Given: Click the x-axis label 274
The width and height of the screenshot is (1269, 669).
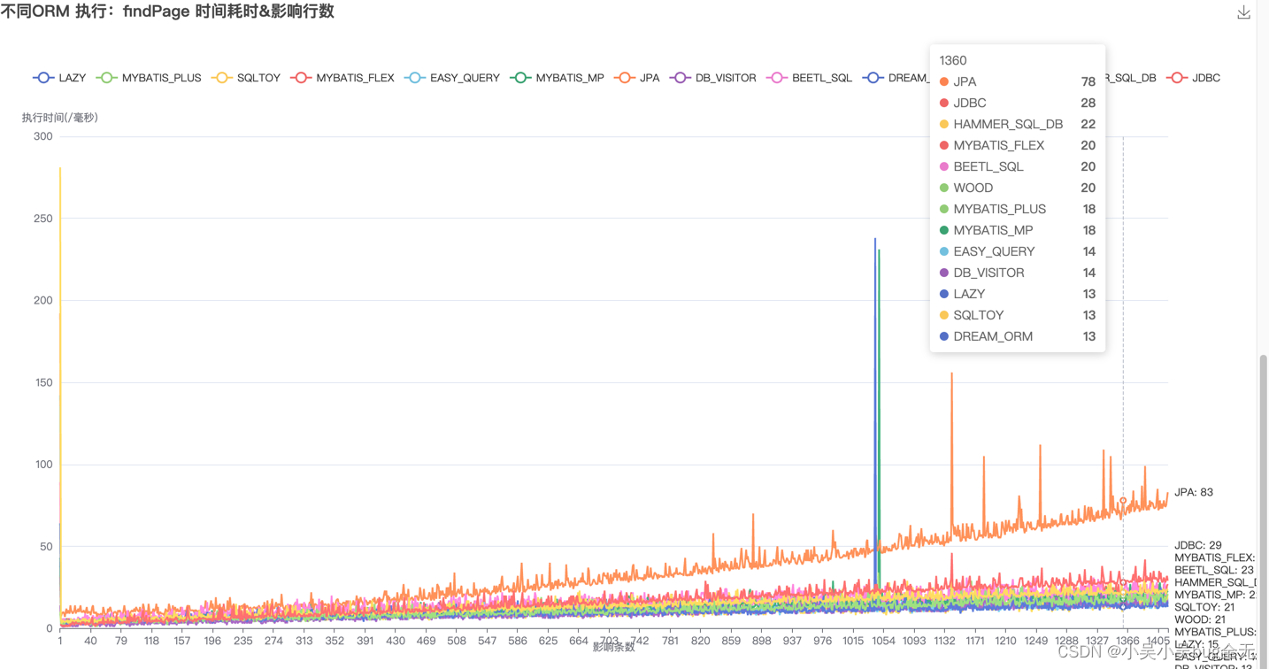Looking at the screenshot, I should pos(273,641).
